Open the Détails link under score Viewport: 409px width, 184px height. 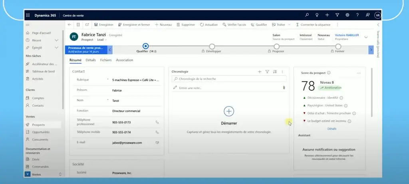(332, 129)
